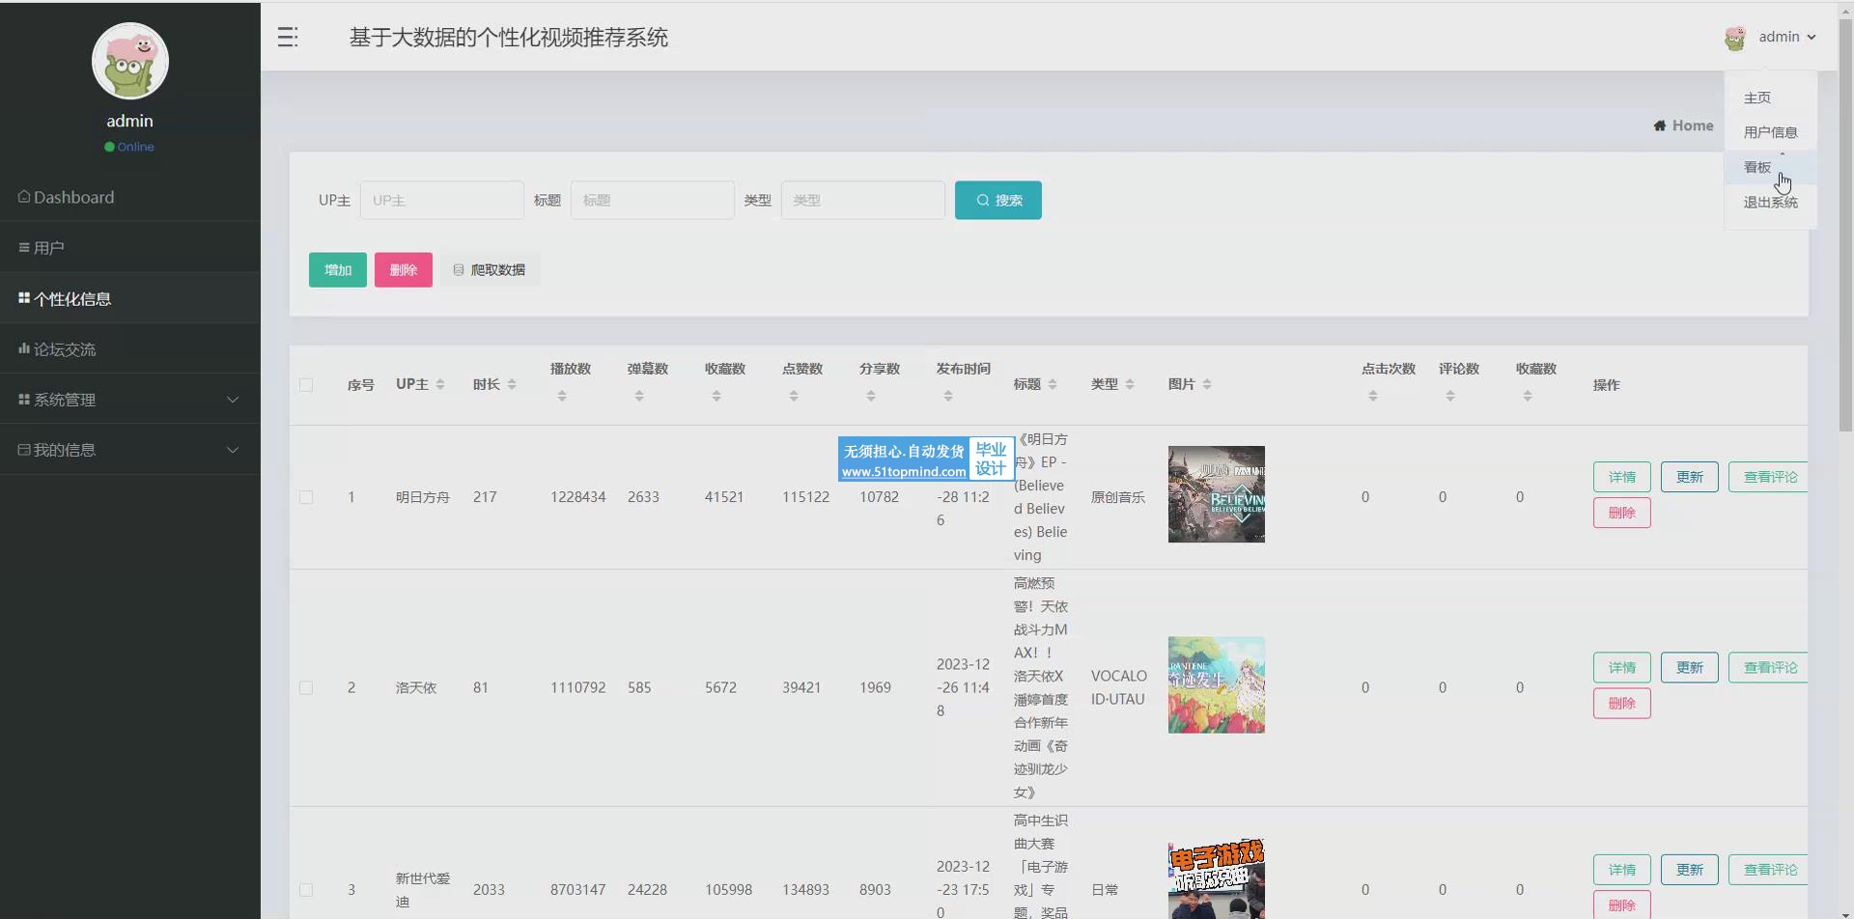This screenshot has height=919, width=1854.
Task: Check the checkbox for row 2 洛天依
Action: pos(306,688)
